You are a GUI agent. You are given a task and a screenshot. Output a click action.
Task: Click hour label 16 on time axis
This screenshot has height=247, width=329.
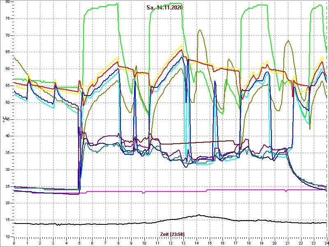coord(222,243)
